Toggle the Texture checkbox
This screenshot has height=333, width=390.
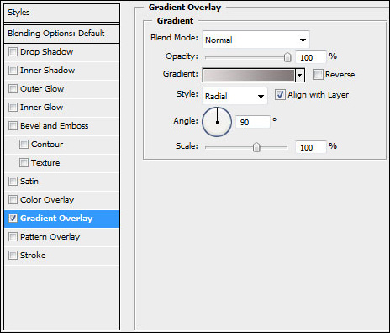coord(24,163)
